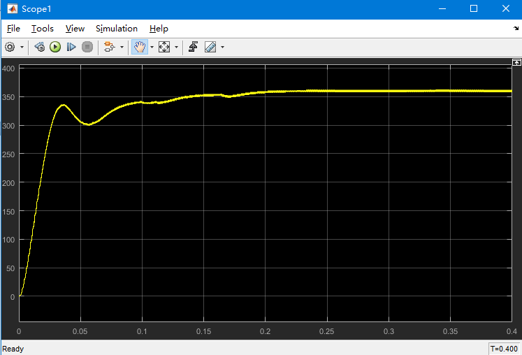Expand the Scale Axes dropdown arrow
The image size is (522, 355).
pos(176,47)
